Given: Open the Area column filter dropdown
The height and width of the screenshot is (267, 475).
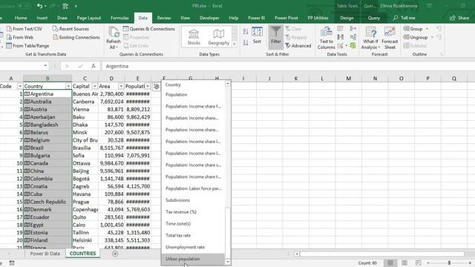Looking at the screenshot, I should [121, 86].
